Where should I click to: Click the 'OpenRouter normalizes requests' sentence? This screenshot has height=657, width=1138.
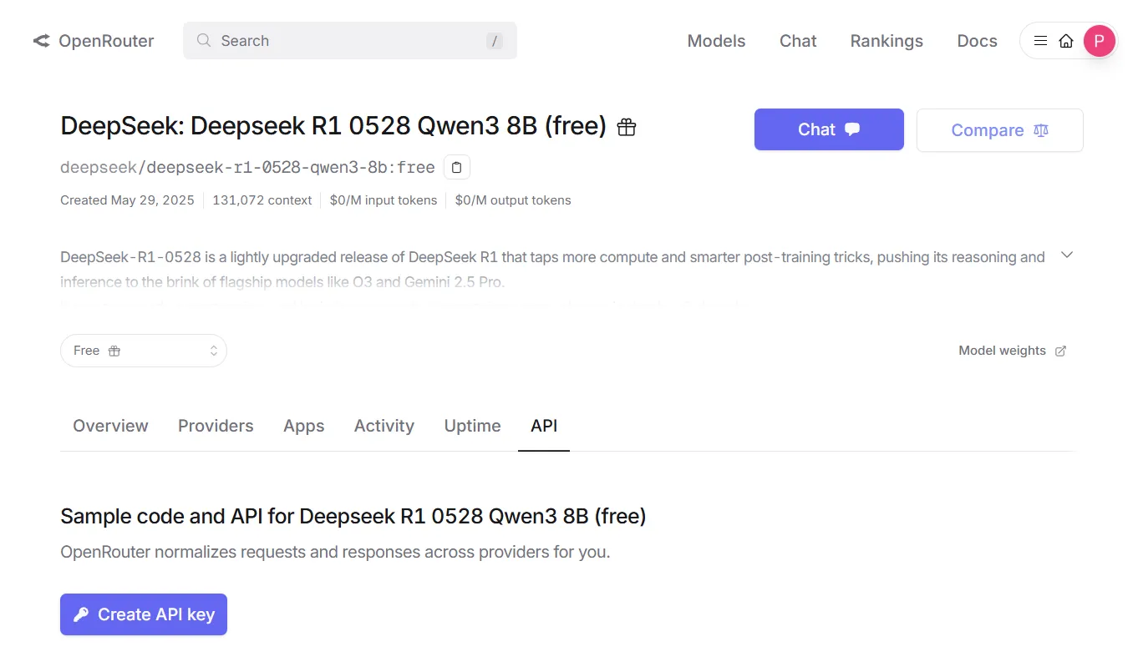(335, 552)
